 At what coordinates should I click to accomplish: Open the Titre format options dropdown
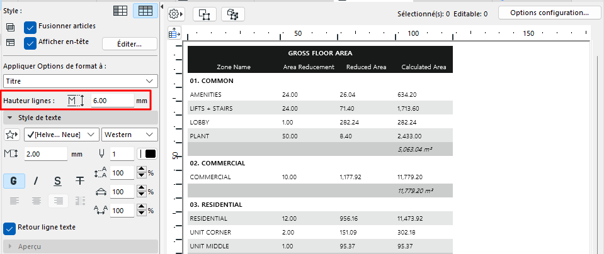point(80,81)
